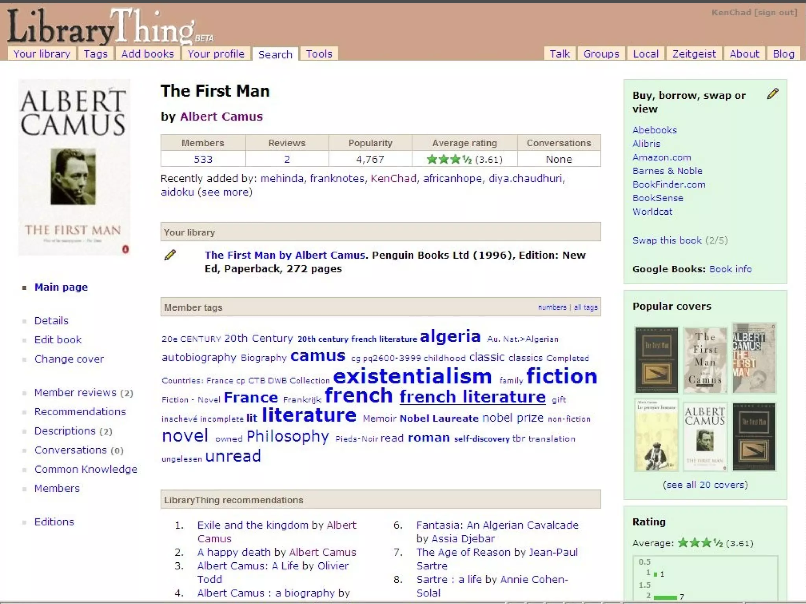This screenshot has width=806, height=604.
Task: Open Change cover in sidebar
Action: pos(69,359)
